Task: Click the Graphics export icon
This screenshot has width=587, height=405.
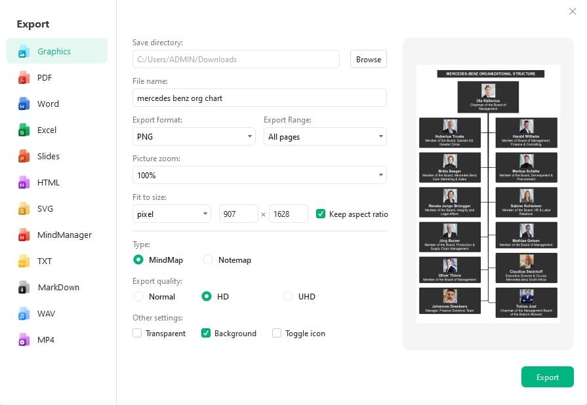Action: coord(24,52)
